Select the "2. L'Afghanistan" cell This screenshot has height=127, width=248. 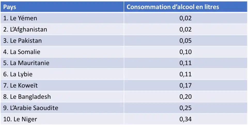coord(25,29)
